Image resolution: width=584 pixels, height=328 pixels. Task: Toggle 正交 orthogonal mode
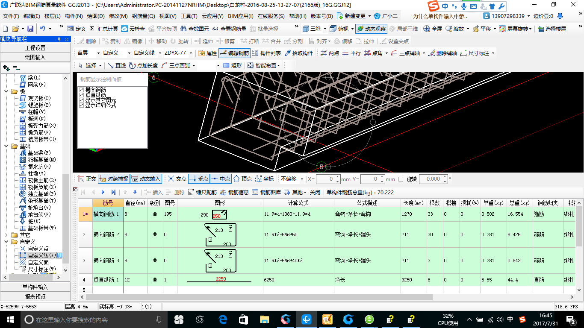point(87,179)
